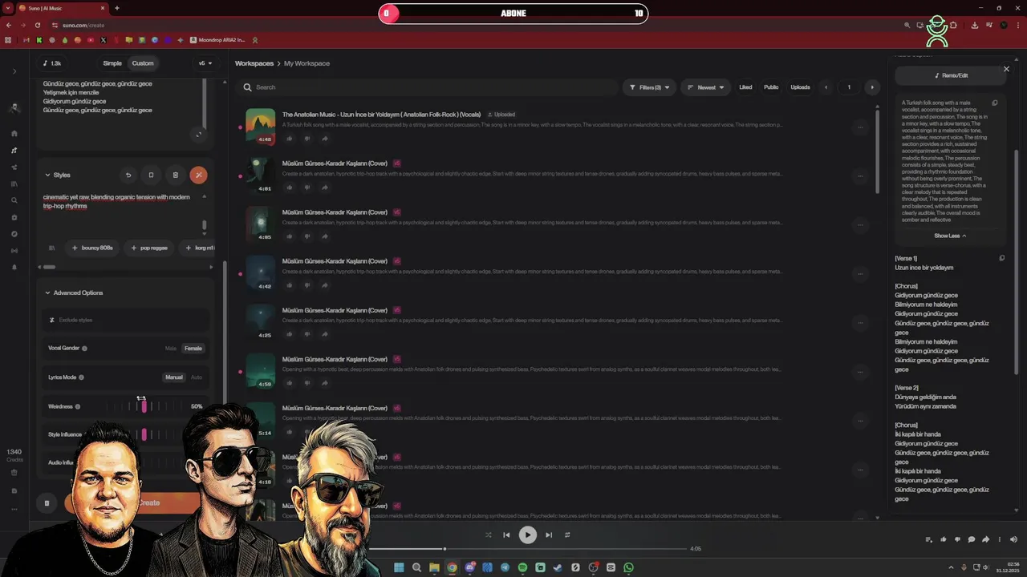Click the Remix/Edit button

(951, 75)
